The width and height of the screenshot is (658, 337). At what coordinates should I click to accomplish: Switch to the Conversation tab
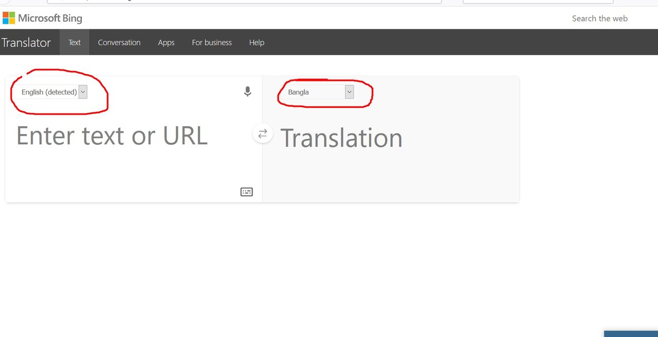[x=119, y=42]
